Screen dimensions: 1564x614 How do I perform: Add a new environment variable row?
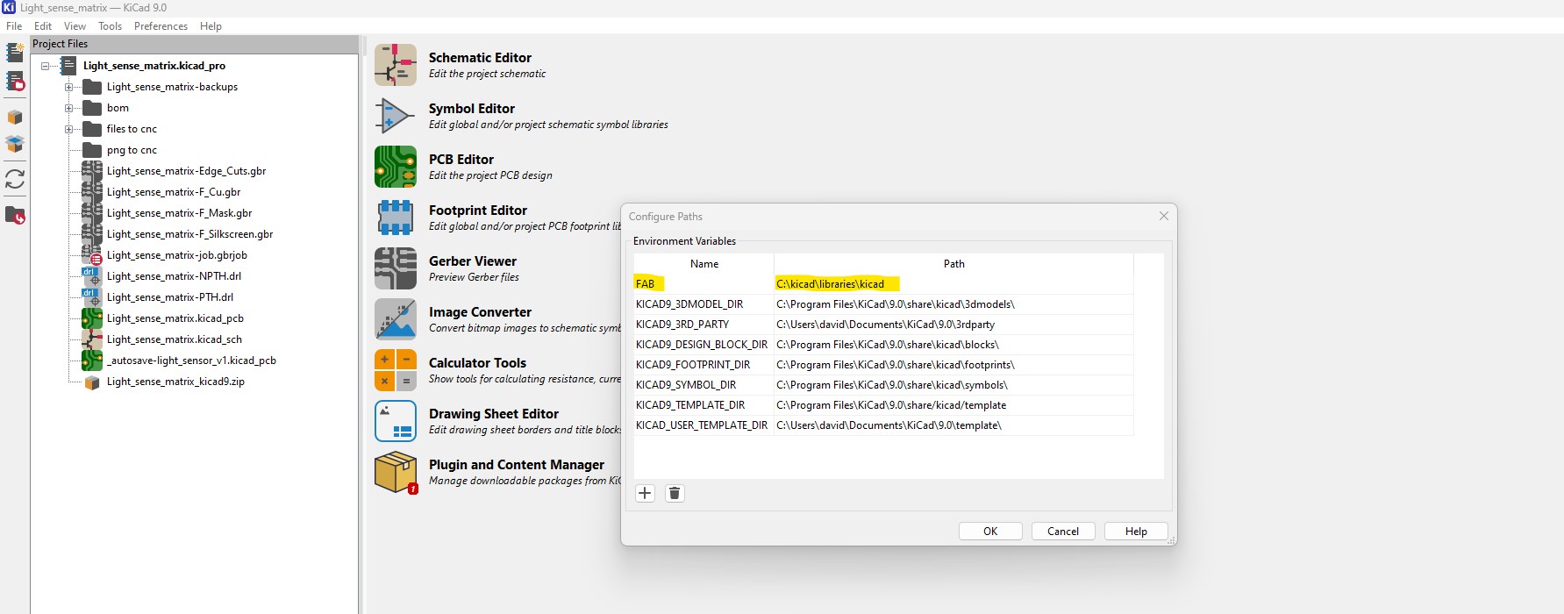point(645,493)
